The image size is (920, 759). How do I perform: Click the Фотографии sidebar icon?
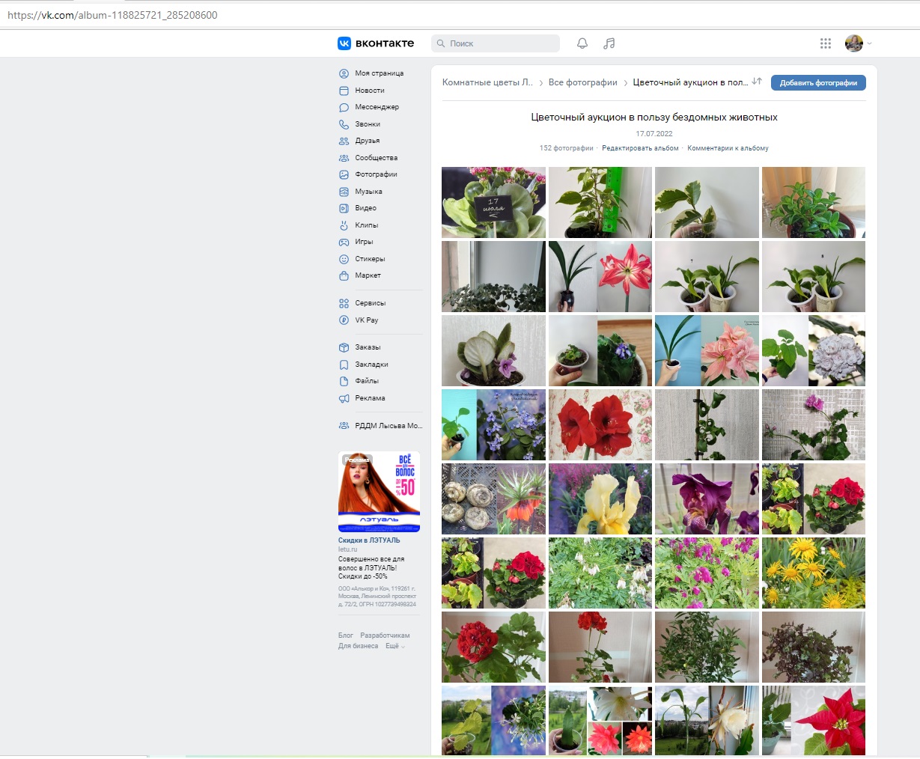tap(344, 174)
